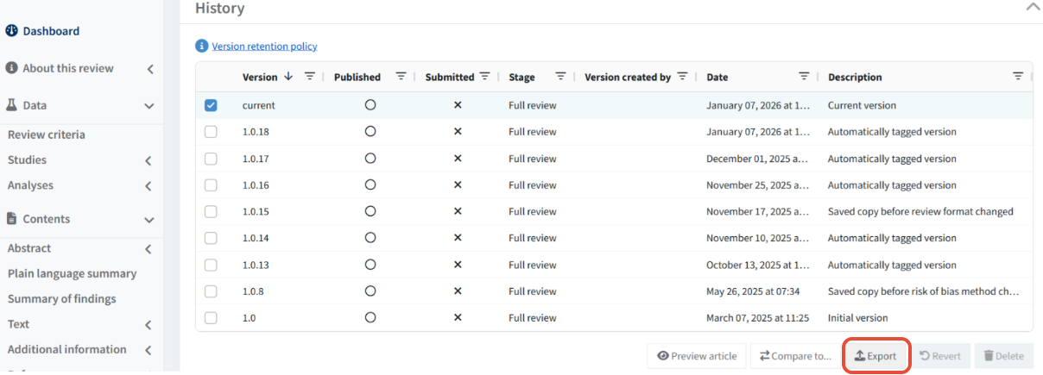1043x375 pixels.
Task: Collapse the Data section in sidebar
Action: [149, 105]
